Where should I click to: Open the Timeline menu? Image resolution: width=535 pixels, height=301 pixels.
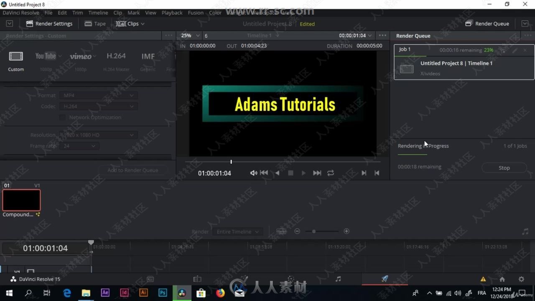pos(98,13)
